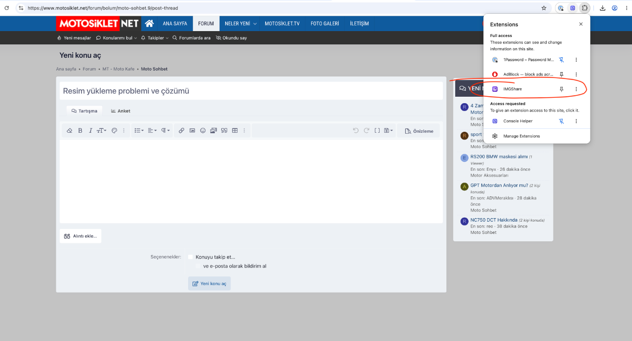Open Chrome downloads icon
The image size is (632, 341).
point(603,8)
